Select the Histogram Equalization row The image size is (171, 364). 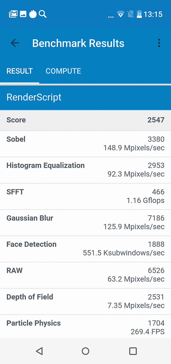pos(85,170)
